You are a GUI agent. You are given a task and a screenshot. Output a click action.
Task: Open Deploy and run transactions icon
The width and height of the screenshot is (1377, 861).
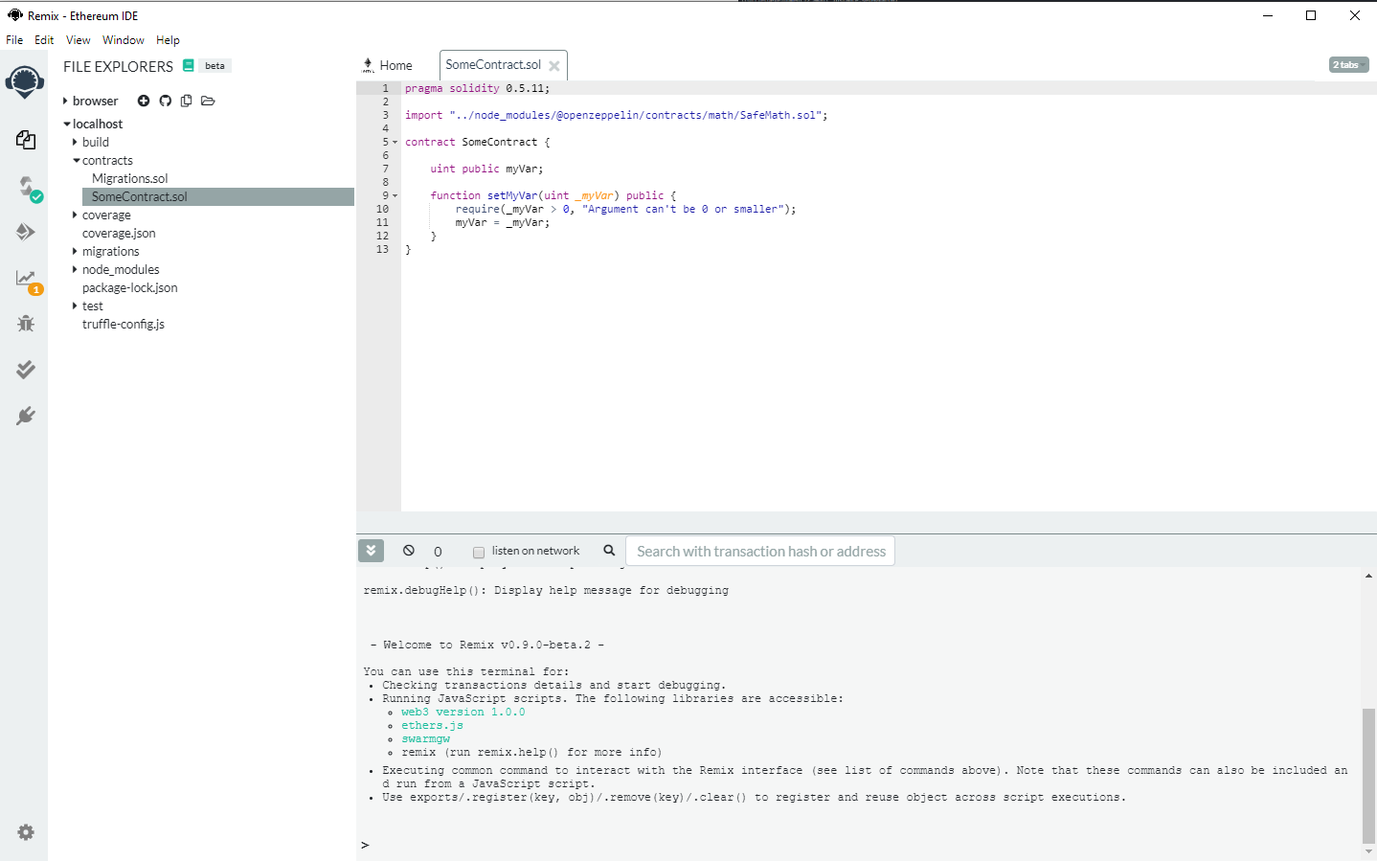[x=26, y=232]
